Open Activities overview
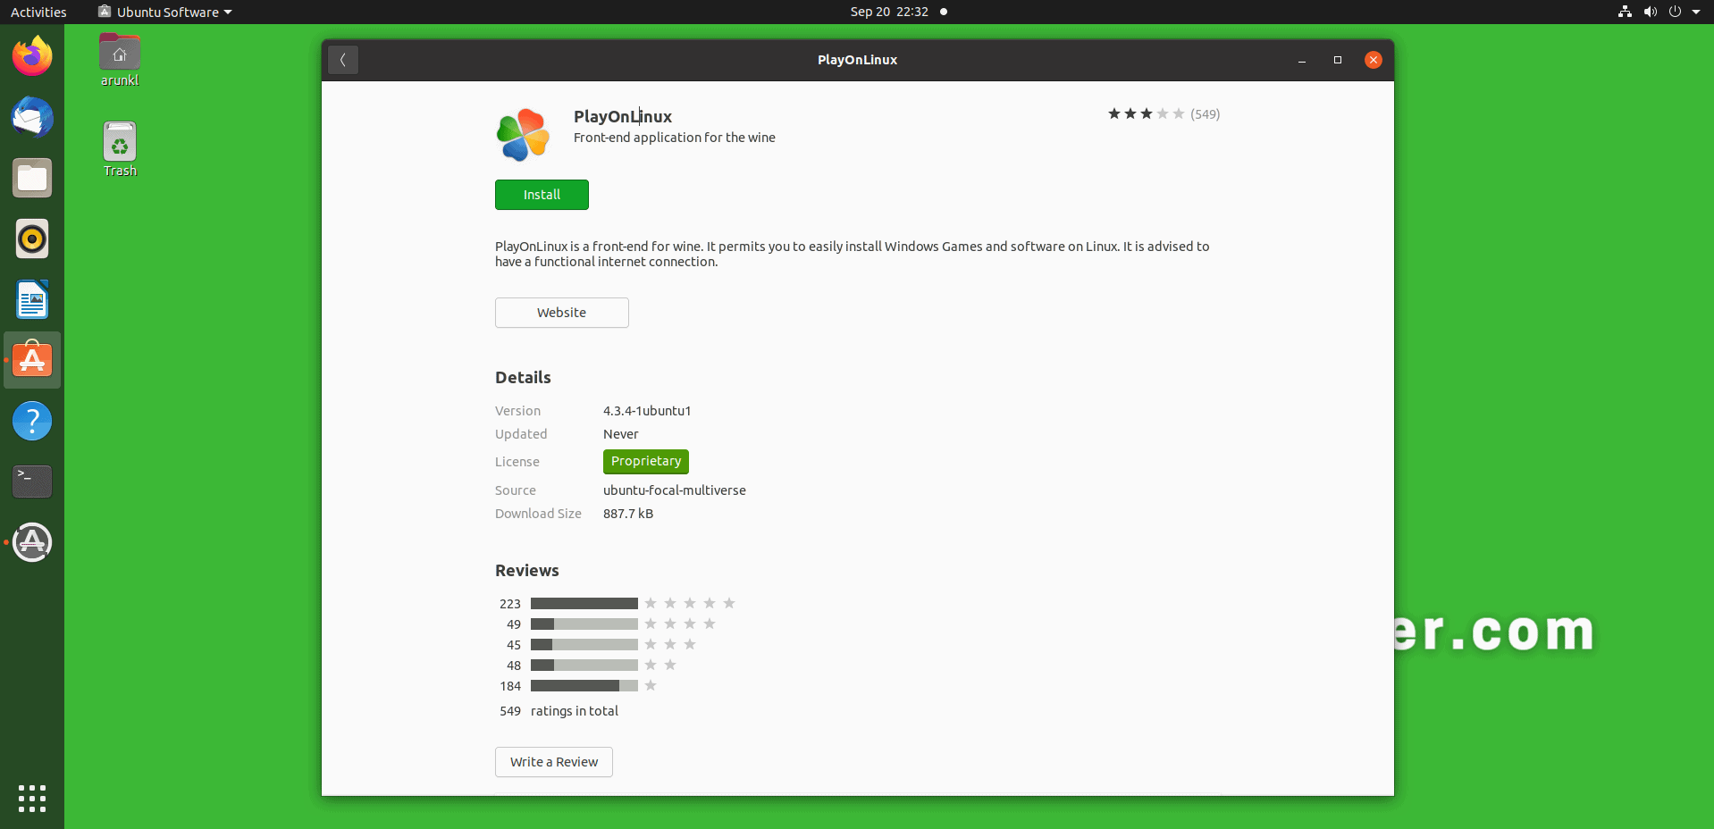The width and height of the screenshot is (1714, 829). pos(38,12)
